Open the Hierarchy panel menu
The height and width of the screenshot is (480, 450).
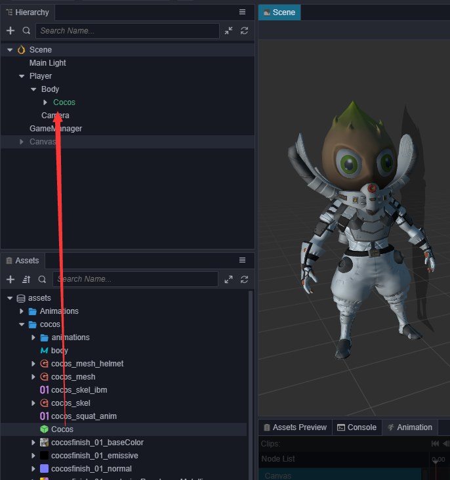(242, 12)
